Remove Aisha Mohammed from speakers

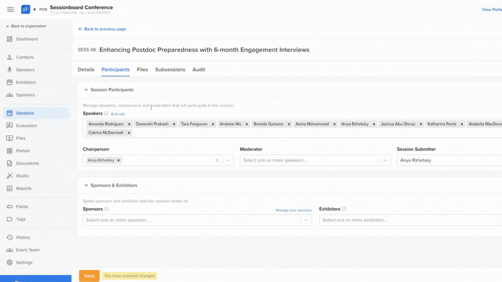click(x=335, y=124)
